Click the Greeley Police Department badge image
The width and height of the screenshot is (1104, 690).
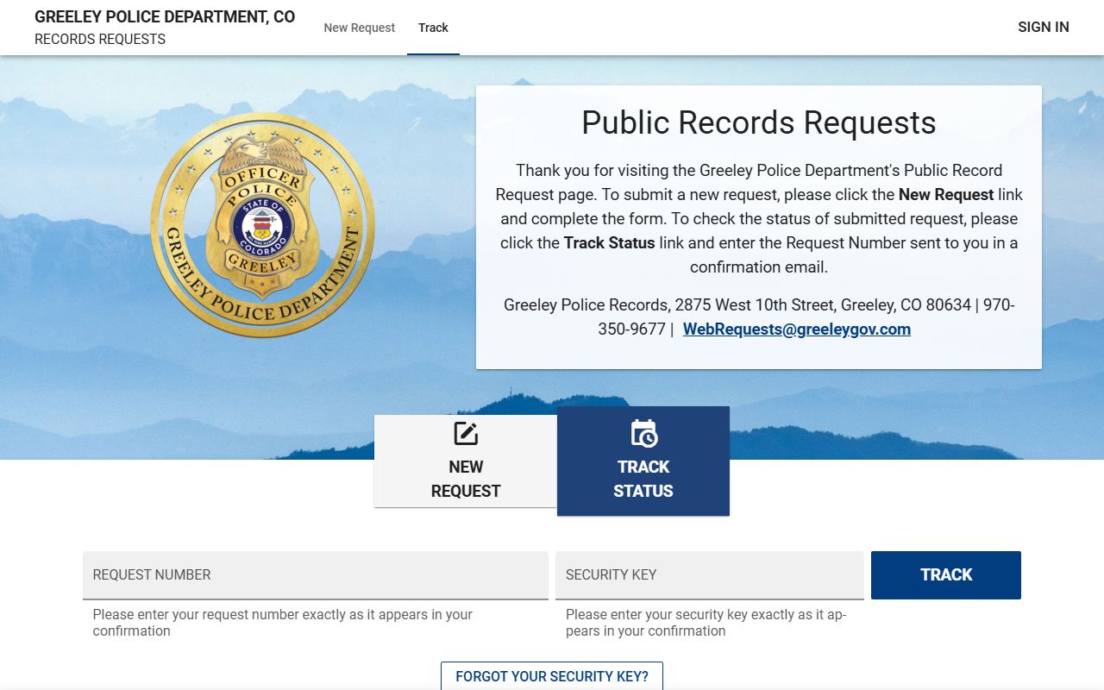point(262,225)
